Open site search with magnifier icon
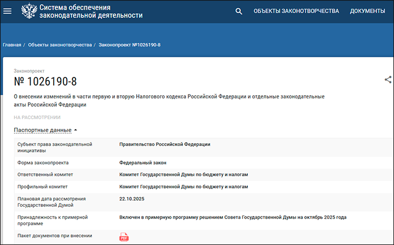The height and width of the screenshot is (245, 394). point(239,11)
